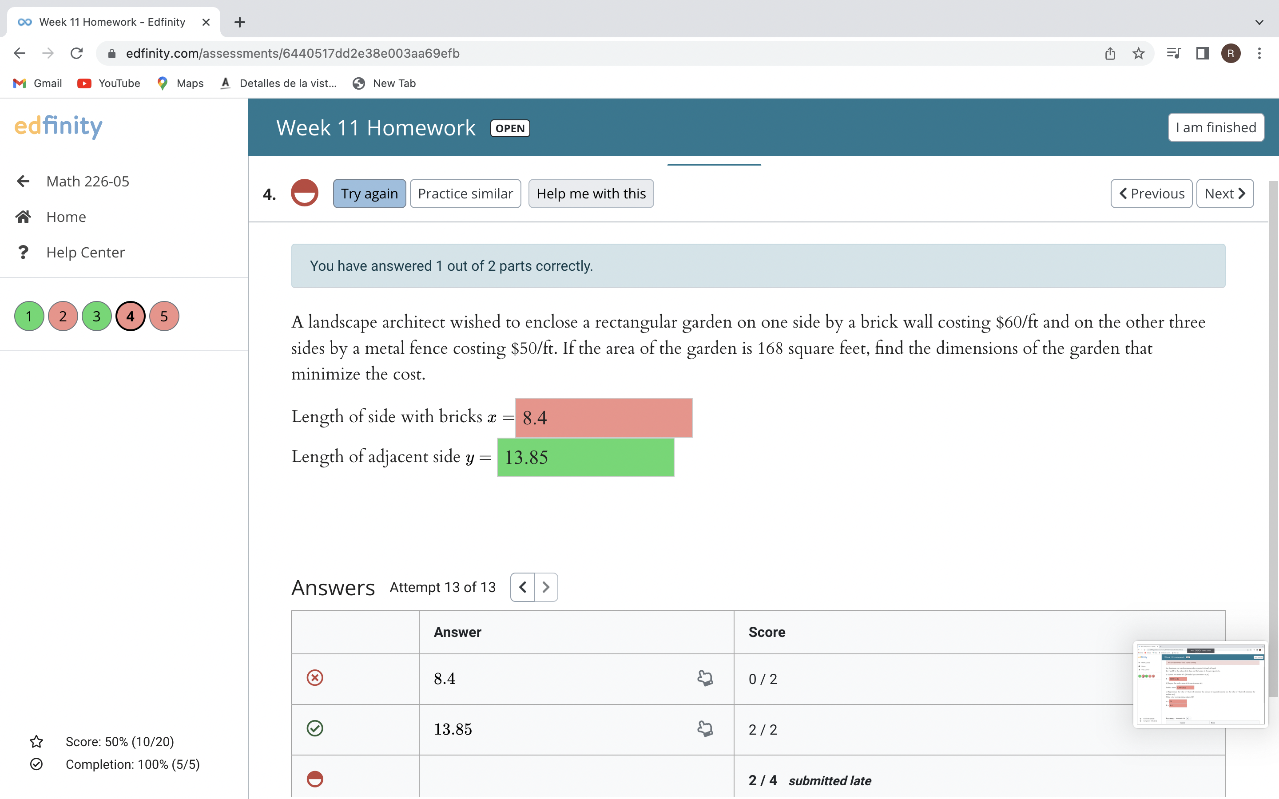Viewport: 1279px width, 799px height.
Task: Click the copy-answer hand icon beside 8.4
Action: tap(705, 678)
